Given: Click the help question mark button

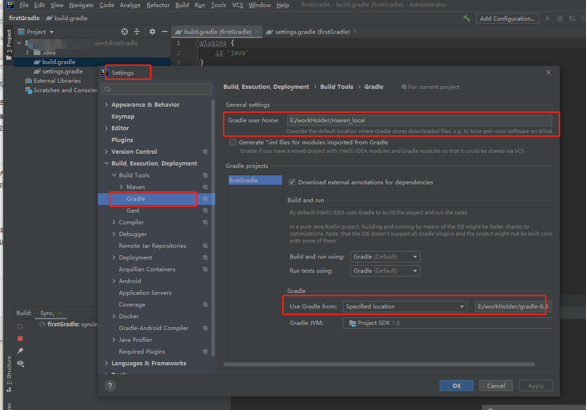Looking at the screenshot, I should click(110, 386).
